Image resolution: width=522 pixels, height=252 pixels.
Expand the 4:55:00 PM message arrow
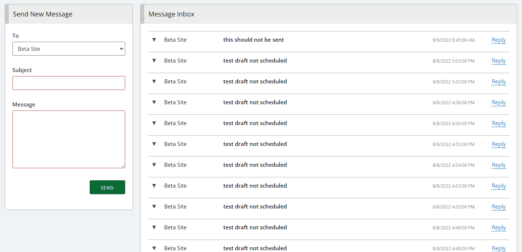(154, 144)
